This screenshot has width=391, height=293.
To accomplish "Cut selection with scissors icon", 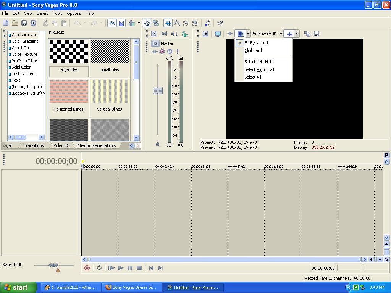I will click(x=45, y=23).
